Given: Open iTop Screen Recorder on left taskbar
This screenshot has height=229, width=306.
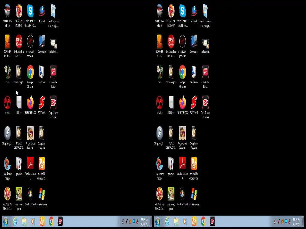Looking at the screenshot, I should [60, 222].
